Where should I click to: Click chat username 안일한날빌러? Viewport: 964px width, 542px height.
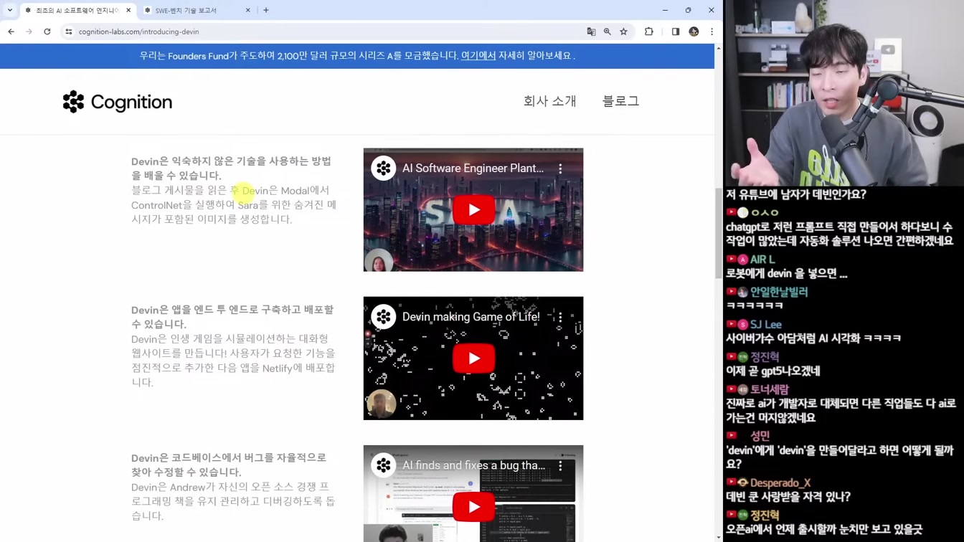779,292
